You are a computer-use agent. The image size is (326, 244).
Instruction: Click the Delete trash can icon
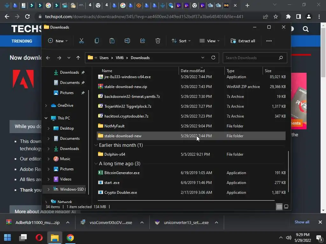pos(158,41)
